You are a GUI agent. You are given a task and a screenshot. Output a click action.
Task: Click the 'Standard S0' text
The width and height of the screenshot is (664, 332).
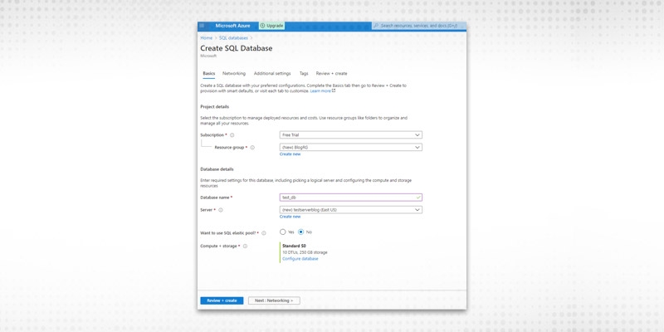tap(295, 246)
